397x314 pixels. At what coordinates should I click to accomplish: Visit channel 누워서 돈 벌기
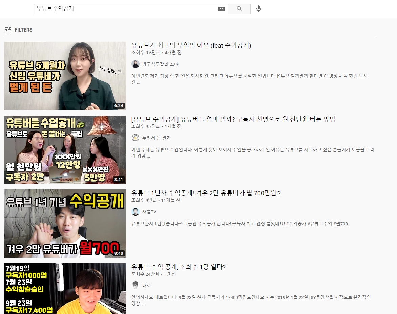click(156, 138)
